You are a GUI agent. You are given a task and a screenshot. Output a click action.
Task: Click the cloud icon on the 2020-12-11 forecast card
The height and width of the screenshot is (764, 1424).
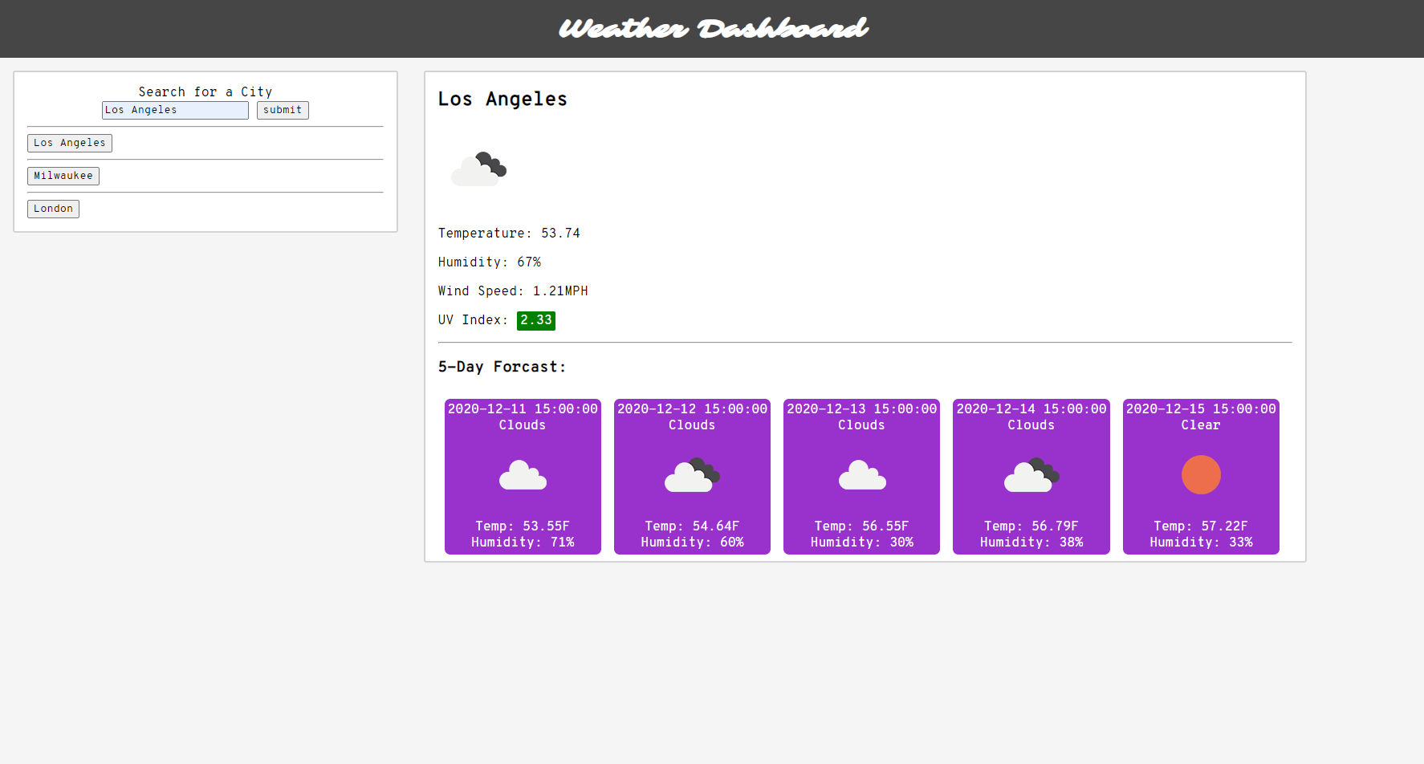pyautogui.click(x=523, y=475)
